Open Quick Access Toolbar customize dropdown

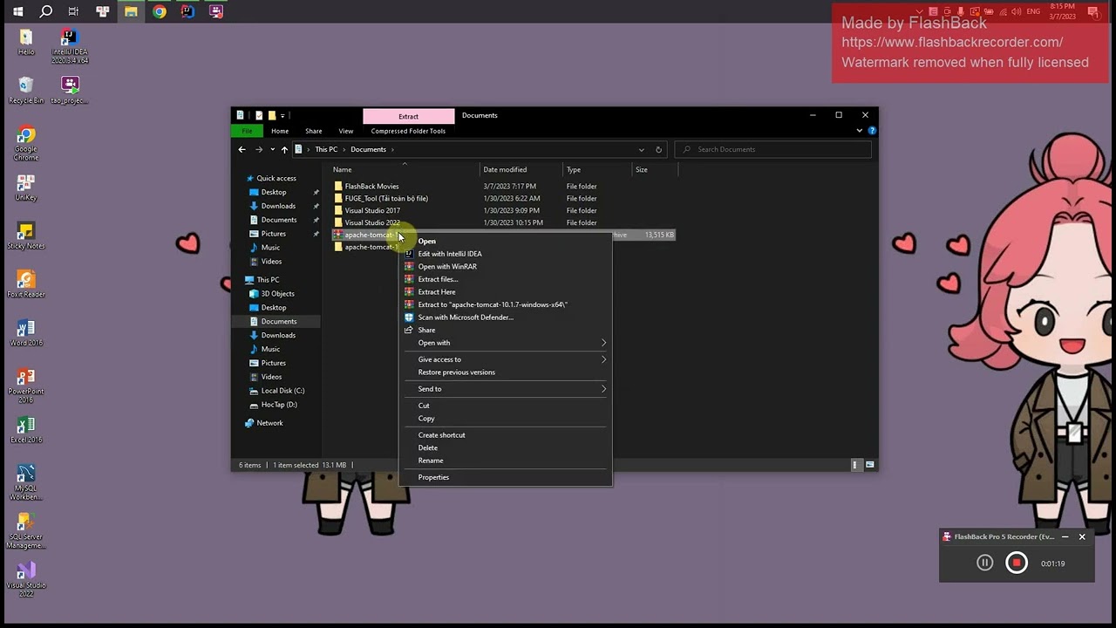[282, 115]
